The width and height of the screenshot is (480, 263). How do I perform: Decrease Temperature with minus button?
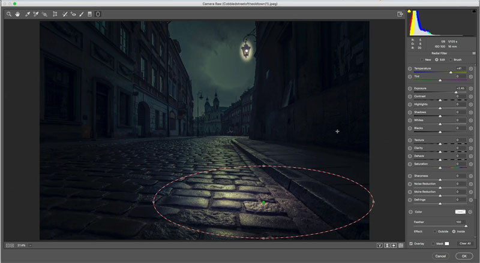click(x=410, y=68)
